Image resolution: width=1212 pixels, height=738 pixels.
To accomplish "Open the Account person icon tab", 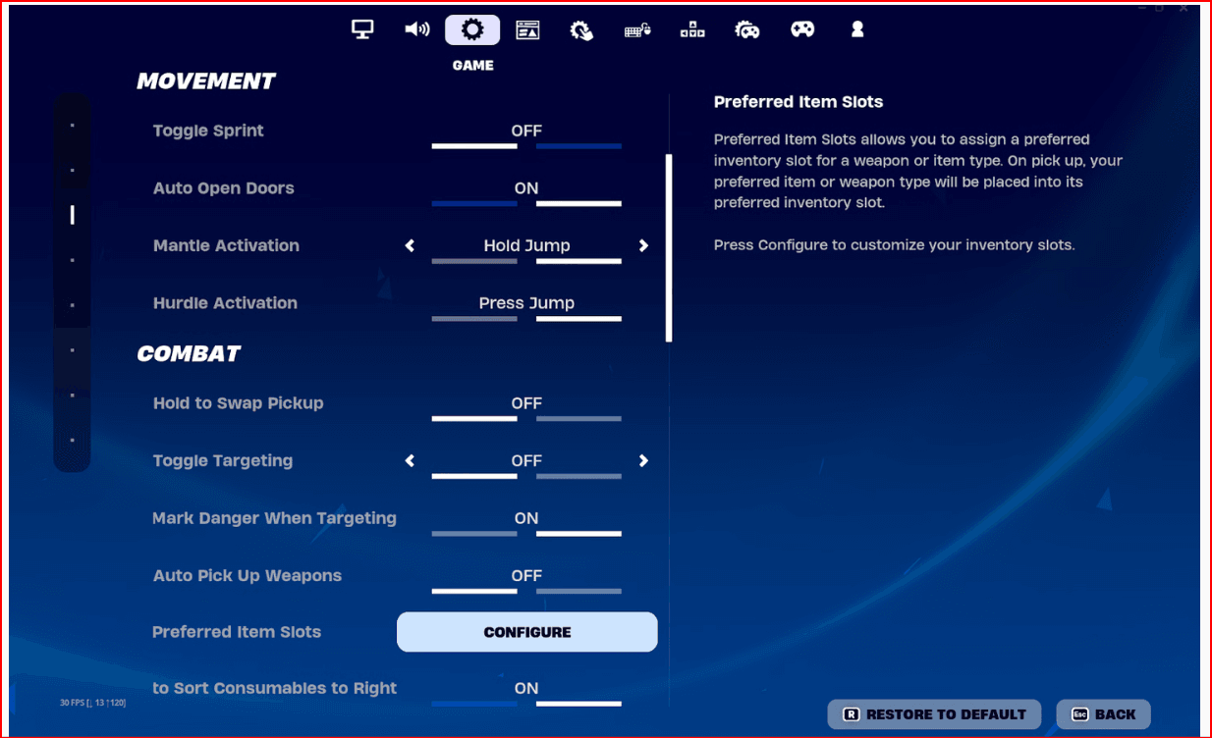I will [857, 29].
